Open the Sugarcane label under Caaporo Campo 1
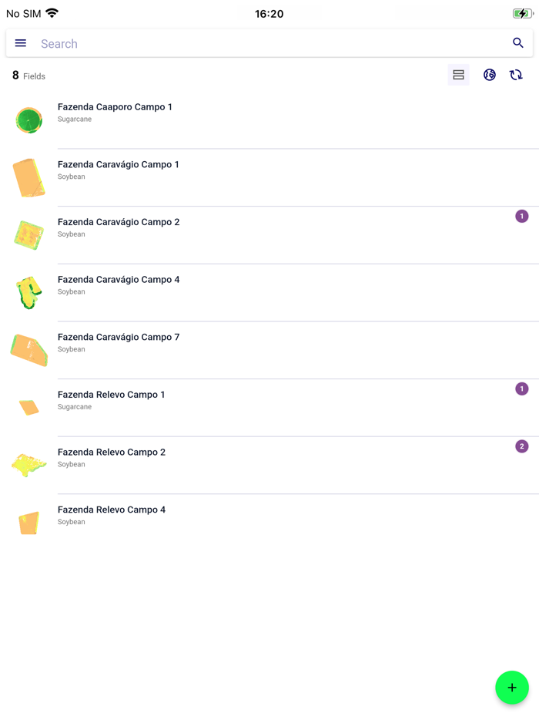 [74, 119]
